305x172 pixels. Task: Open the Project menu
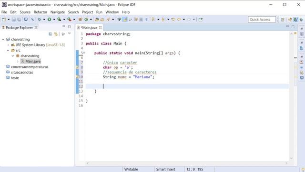(x=87, y=12)
